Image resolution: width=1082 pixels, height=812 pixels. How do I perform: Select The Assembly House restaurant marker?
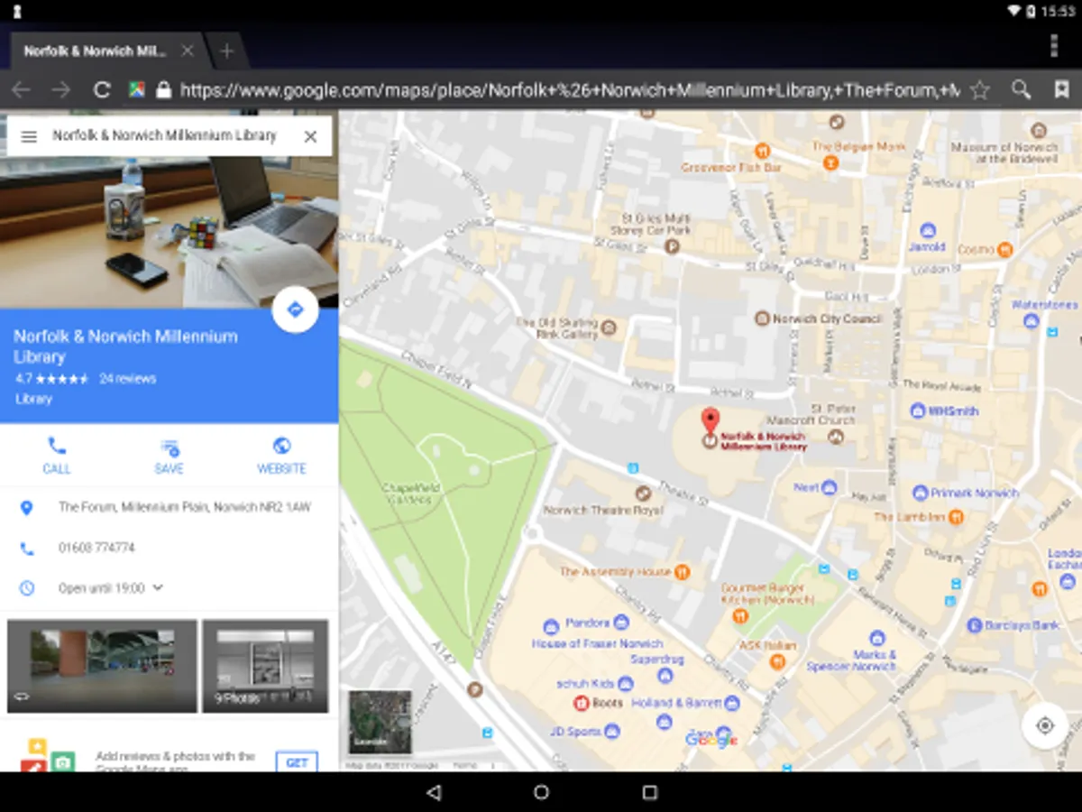(x=683, y=571)
